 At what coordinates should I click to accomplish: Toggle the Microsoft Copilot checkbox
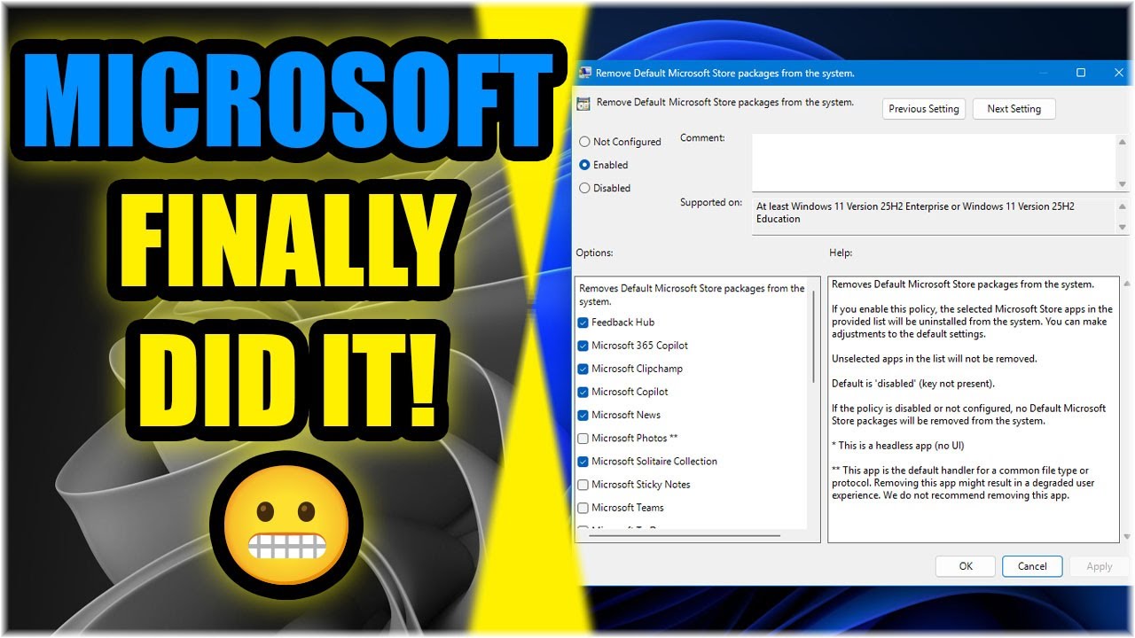point(583,392)
